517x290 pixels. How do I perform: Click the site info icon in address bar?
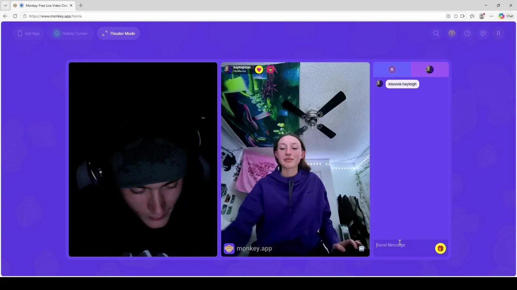[x=25, y=16]
